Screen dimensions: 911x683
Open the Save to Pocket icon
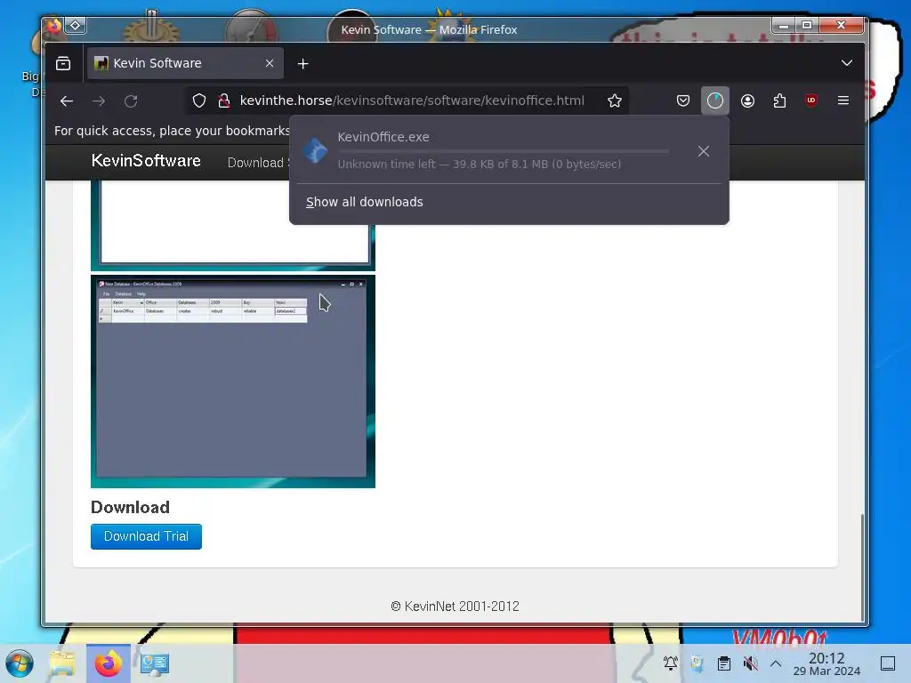(682, 101)
